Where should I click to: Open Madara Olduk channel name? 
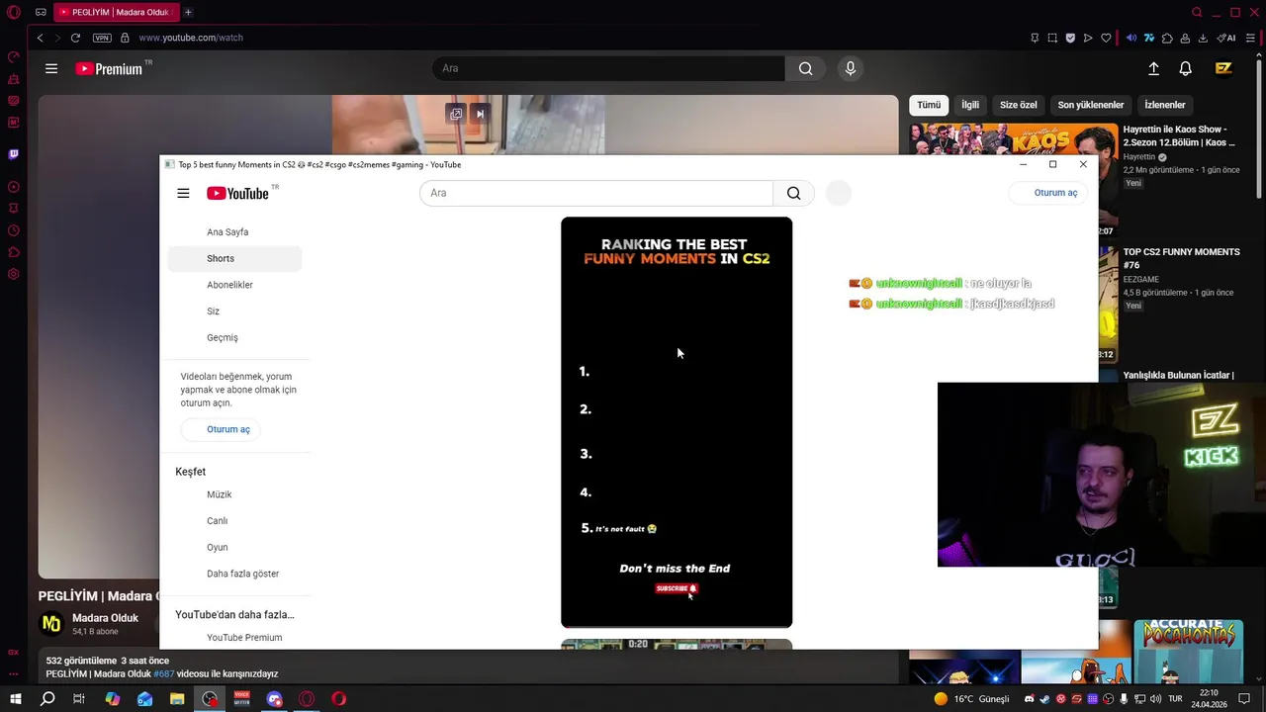105,618
